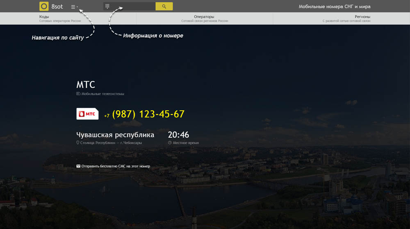Click the +7 country code prefix
This screenshot has height=229, width=410.
point(107,116)
